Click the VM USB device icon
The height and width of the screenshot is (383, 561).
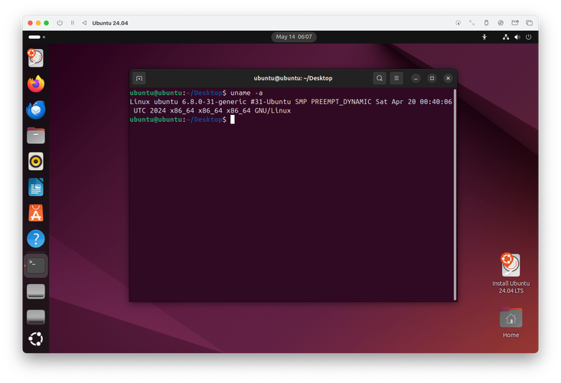(486, 23)
